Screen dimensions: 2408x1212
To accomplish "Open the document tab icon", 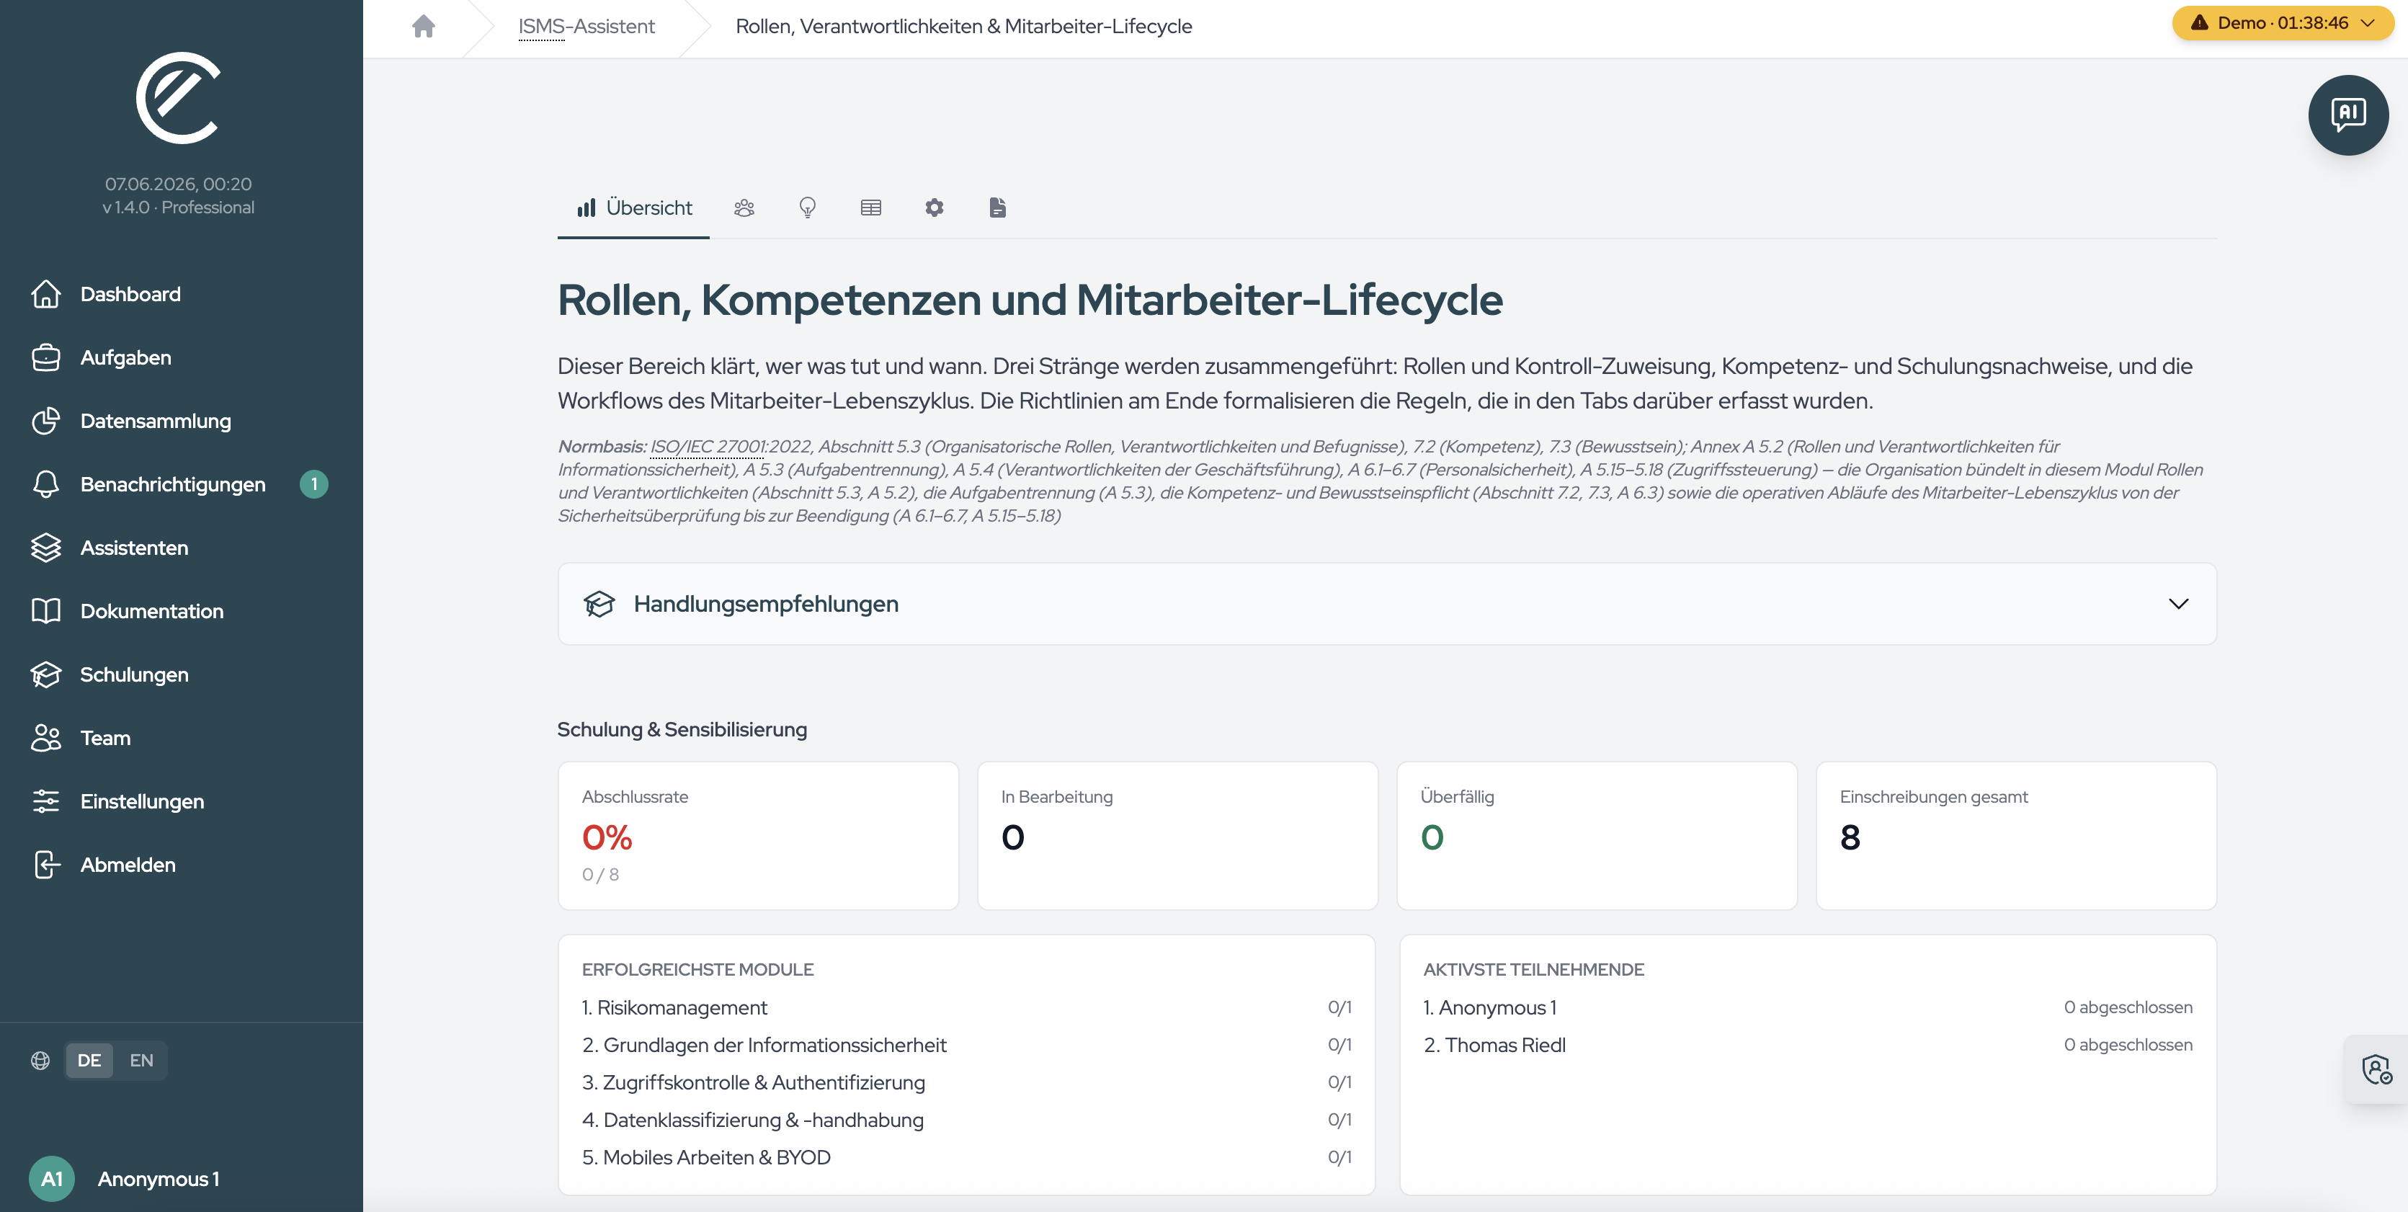I will click(x=997, y=208).
